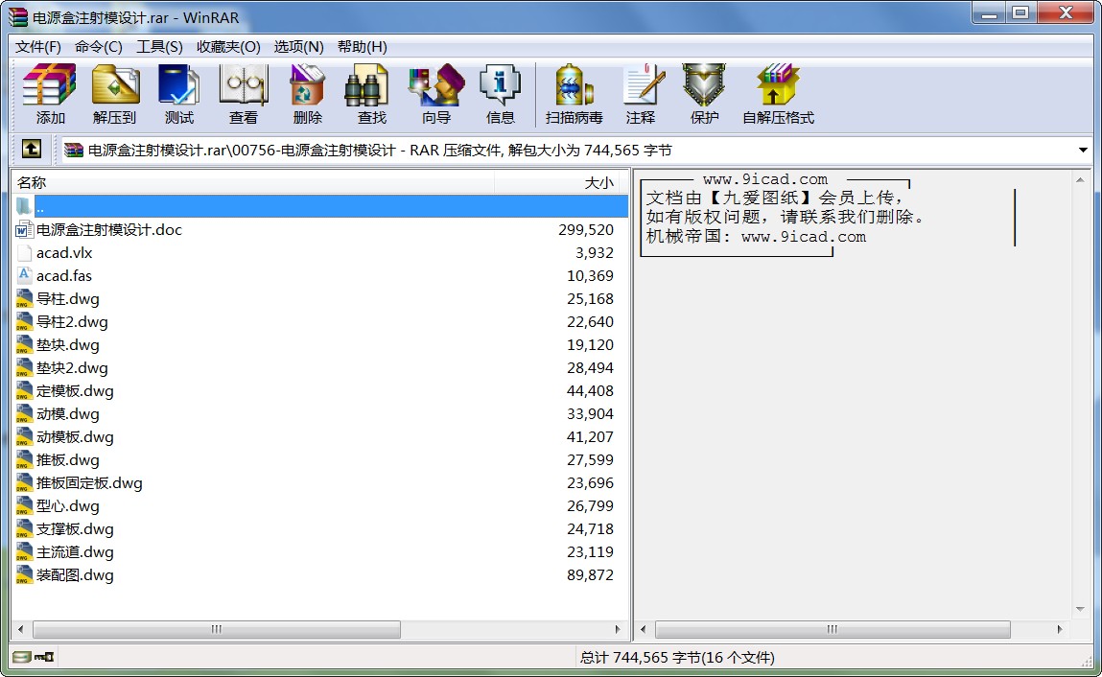
Task: Click the Extract To (解压到) icon
Action: pos(114,94)
